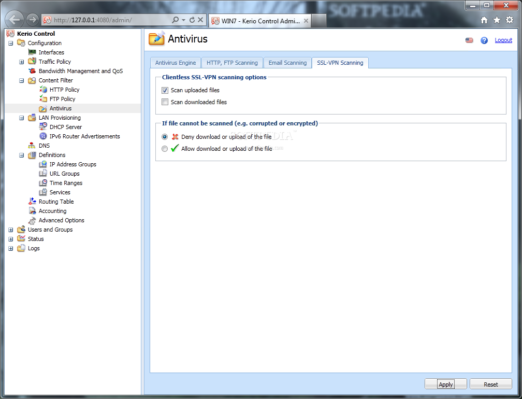Click the browser search magnifier icon
522x399 pixels.
point(176,20)
